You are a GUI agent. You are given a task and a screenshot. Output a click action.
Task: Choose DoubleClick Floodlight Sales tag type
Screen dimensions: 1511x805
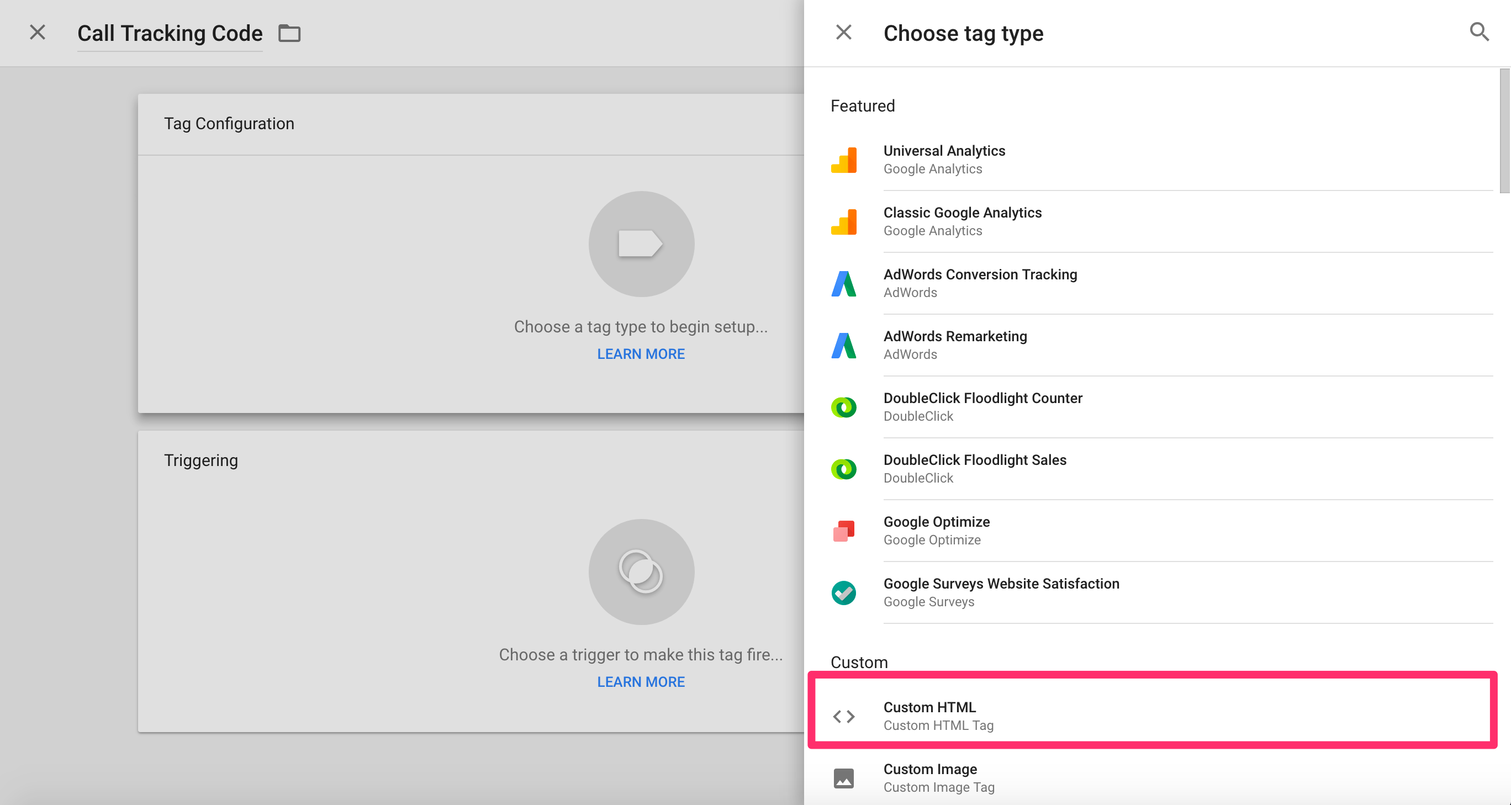coord(974,468)
